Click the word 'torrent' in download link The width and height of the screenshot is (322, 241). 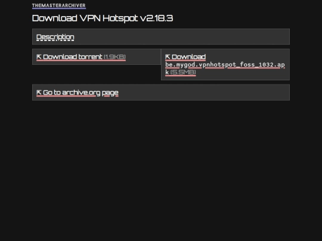pyautogui.click(x=91, y=57)
